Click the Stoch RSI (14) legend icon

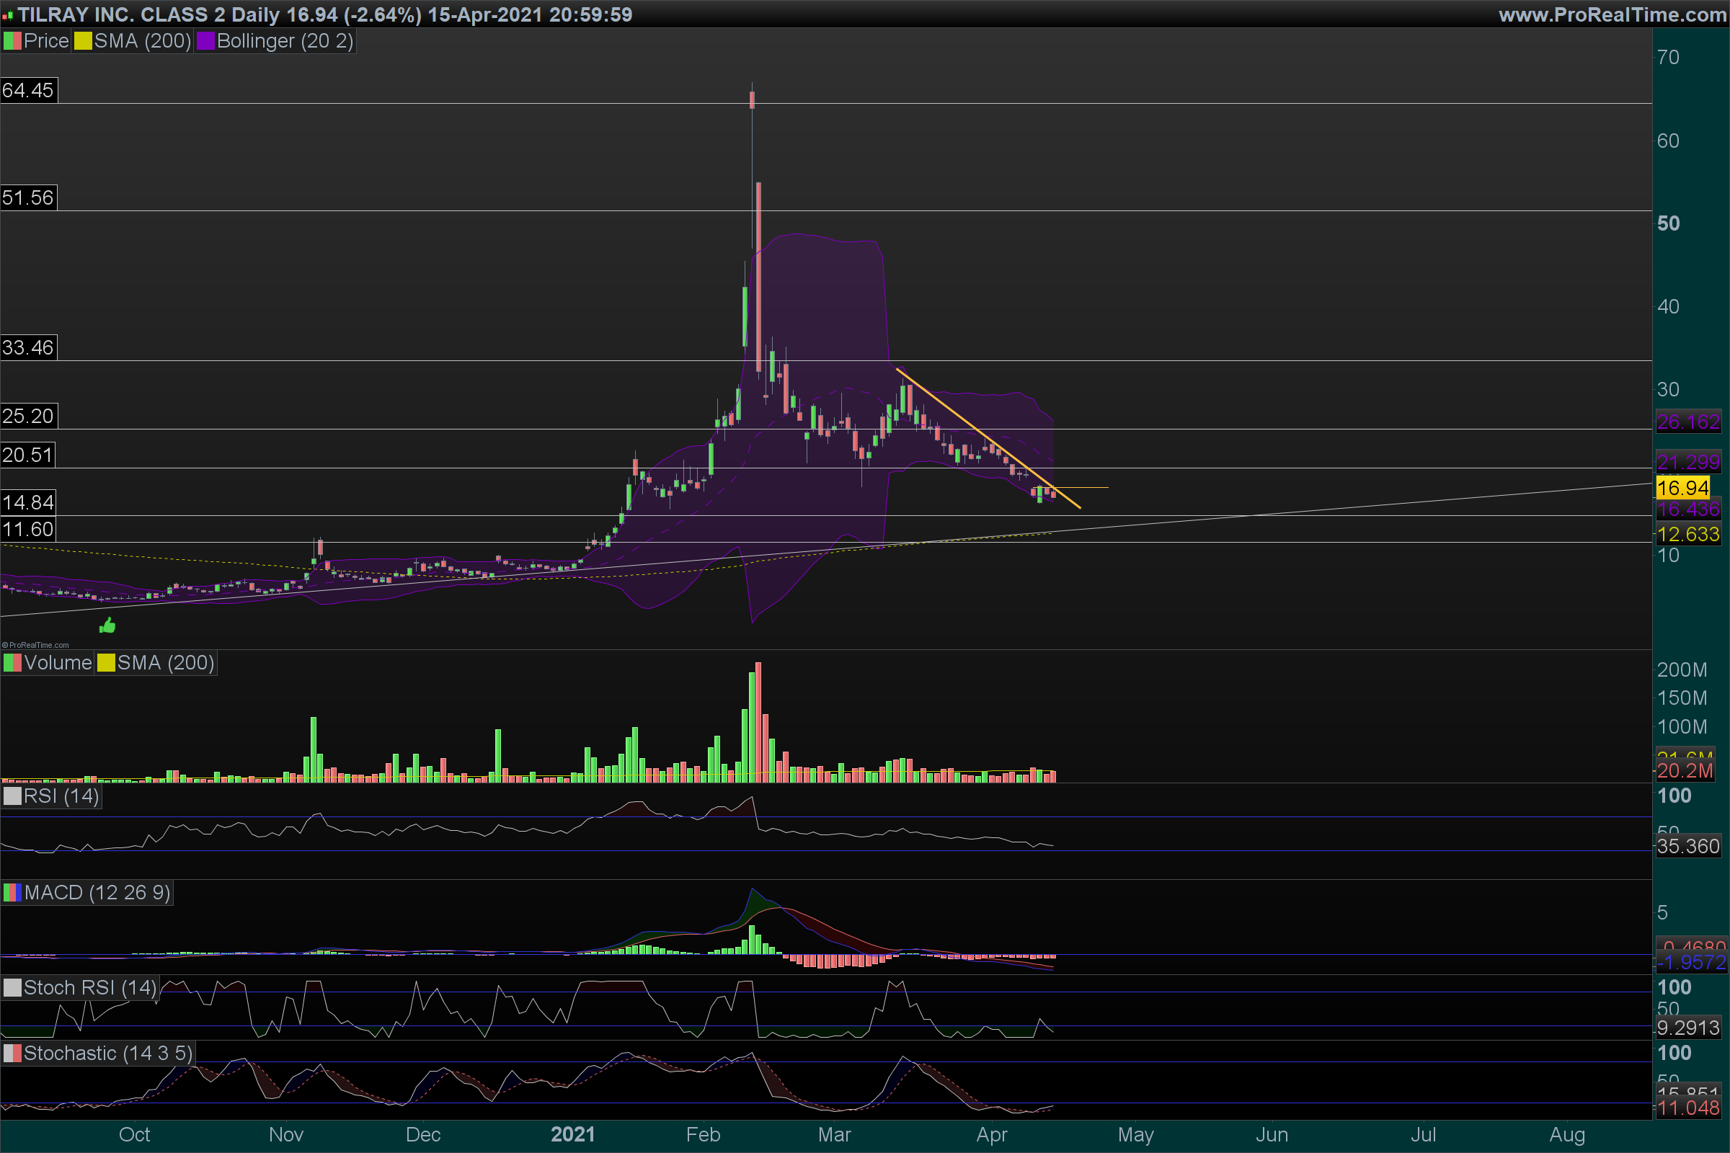[x=12, y=987]
